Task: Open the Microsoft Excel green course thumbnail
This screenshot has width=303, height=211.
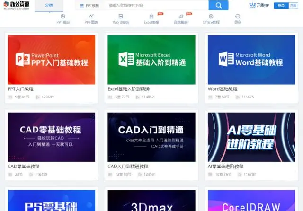Action: [151, 60]
